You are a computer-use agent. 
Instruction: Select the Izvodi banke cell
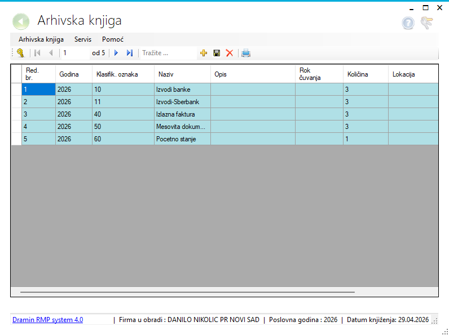click(182, 90)
